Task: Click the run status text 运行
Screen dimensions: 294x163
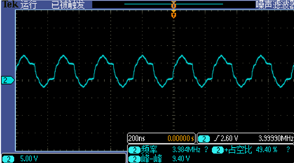Action: [29, 4]
